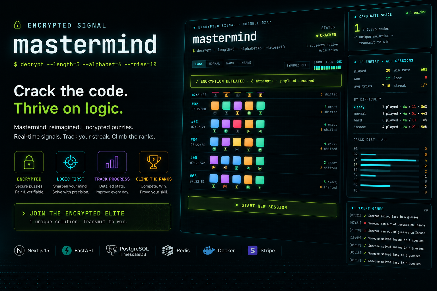437x291 pixels.
Task: Click the checkmark in the ENCRYPTION DEFEATED banner
Action: [x=197, y=81]
